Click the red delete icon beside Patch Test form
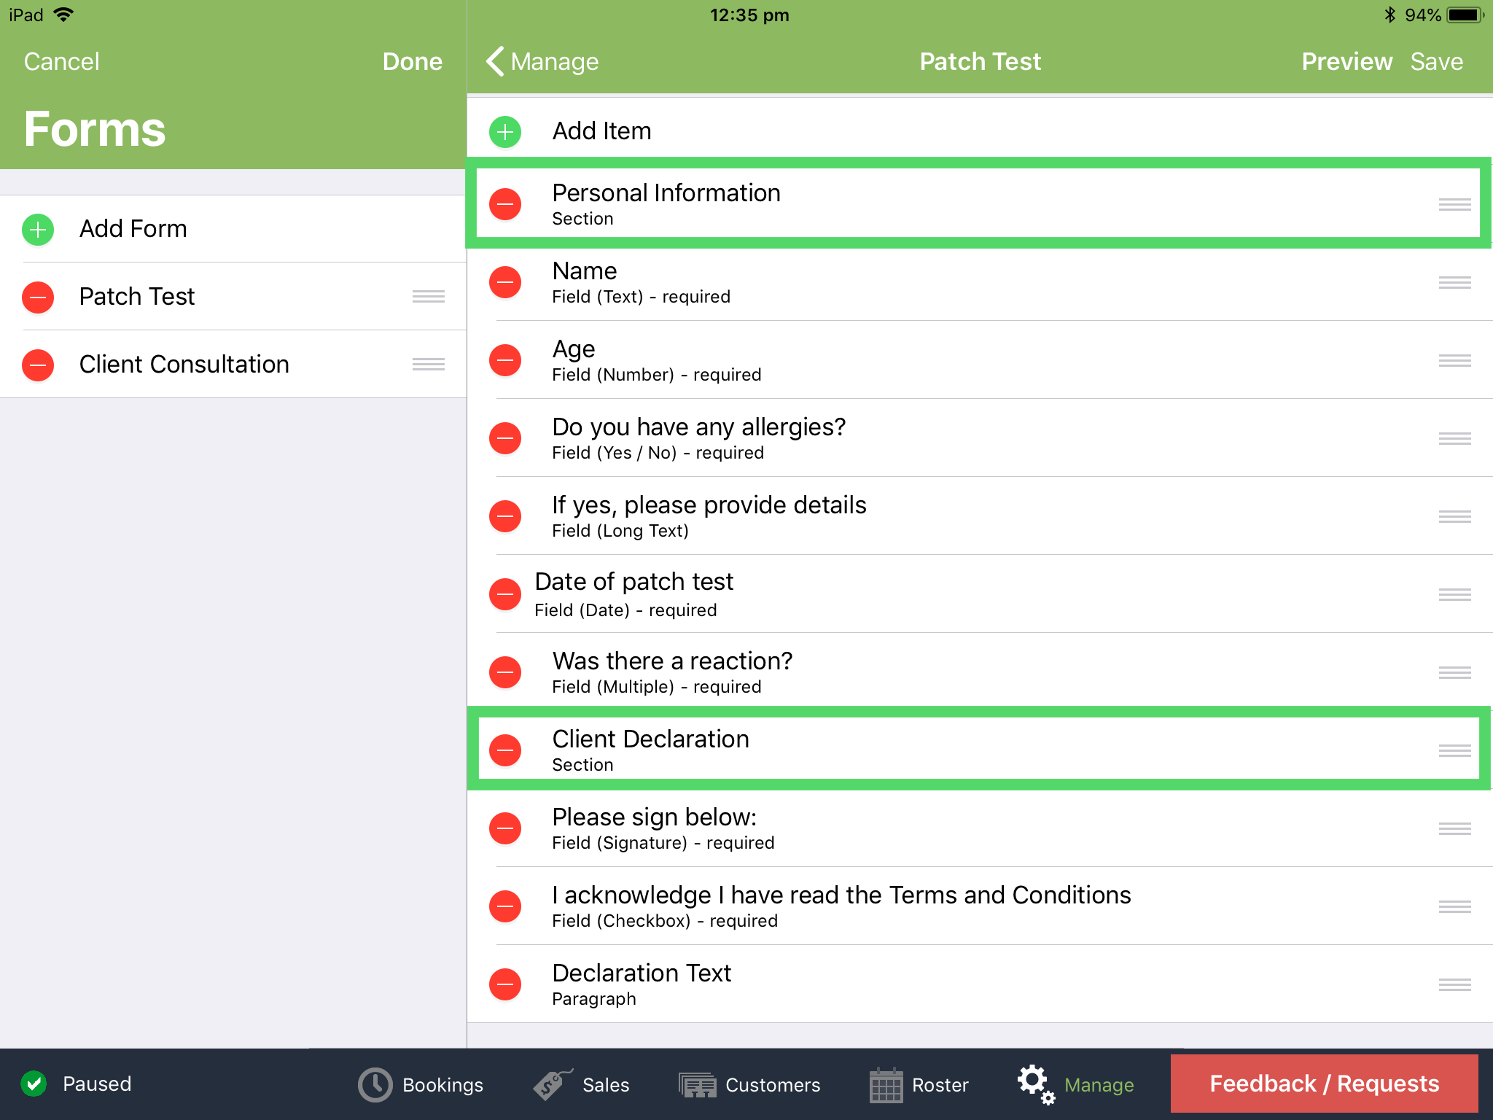The image size is (1493, 1120). [37, 297]
